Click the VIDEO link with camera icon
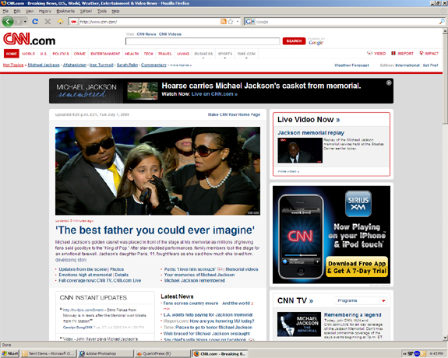The width and height of the screenshot is (448, 358). pos(376,54)
